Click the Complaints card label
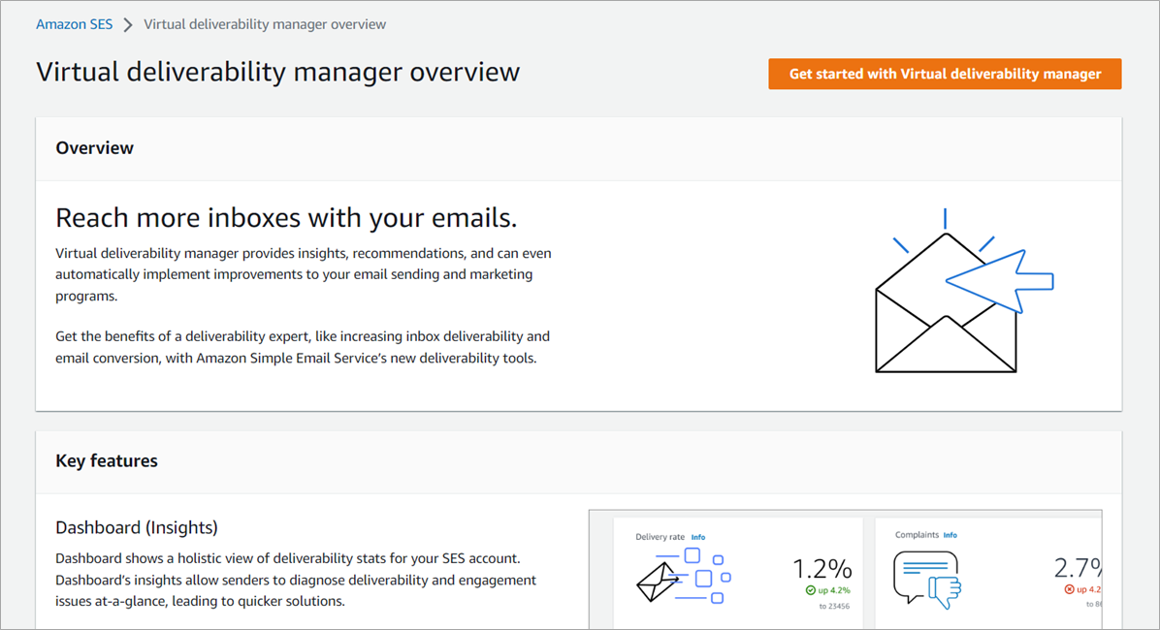This screenshot has width=1160, height=630. coord(917,535)
